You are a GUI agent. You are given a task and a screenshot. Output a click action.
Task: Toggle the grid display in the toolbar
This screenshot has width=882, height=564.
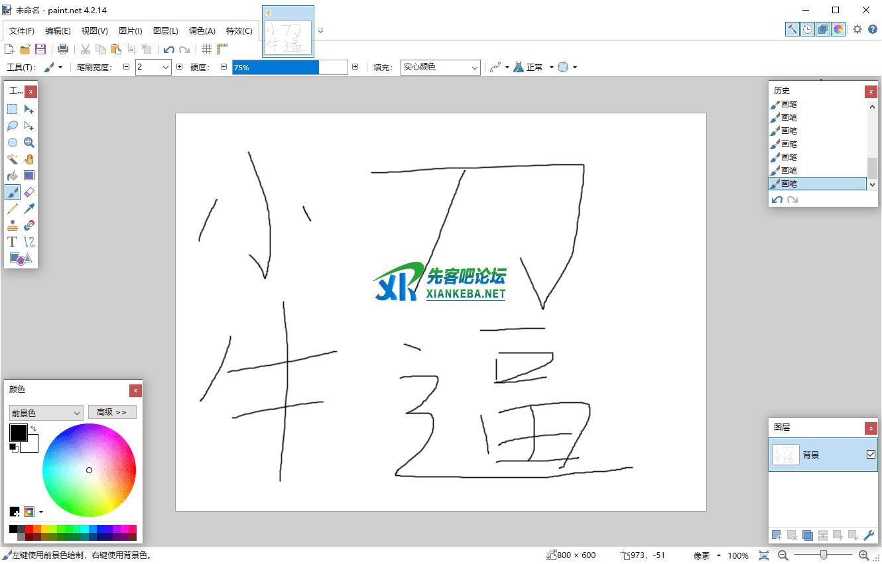click(x=206, y=48)
